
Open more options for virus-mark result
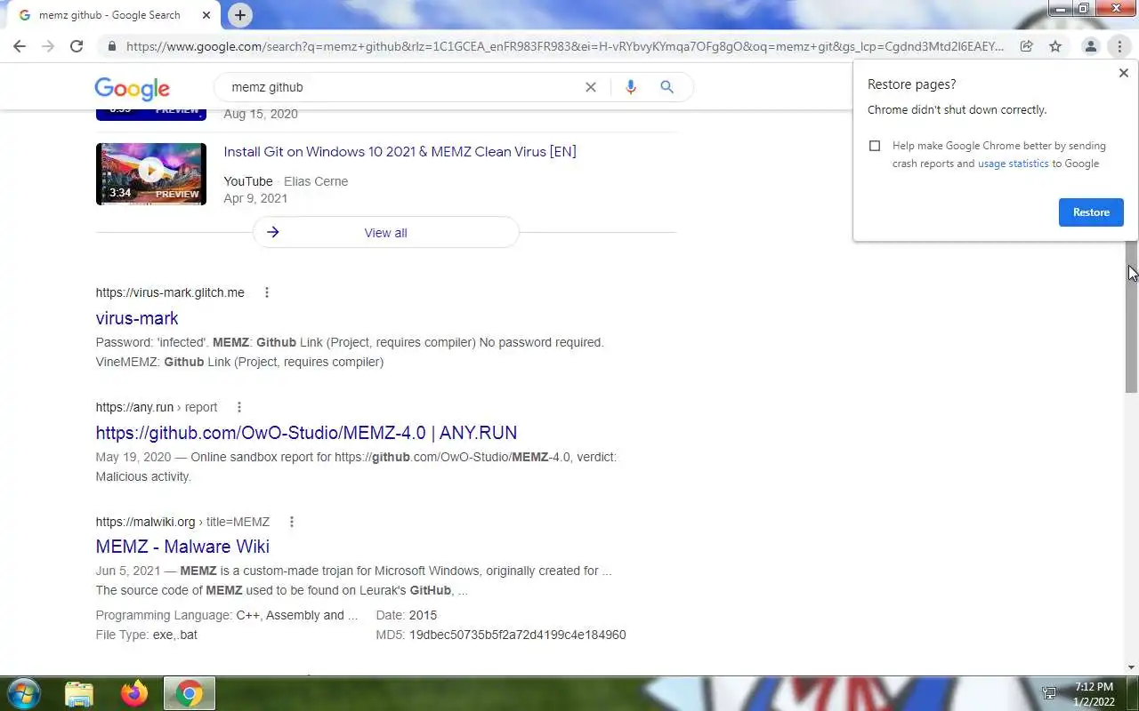[266, 292]
